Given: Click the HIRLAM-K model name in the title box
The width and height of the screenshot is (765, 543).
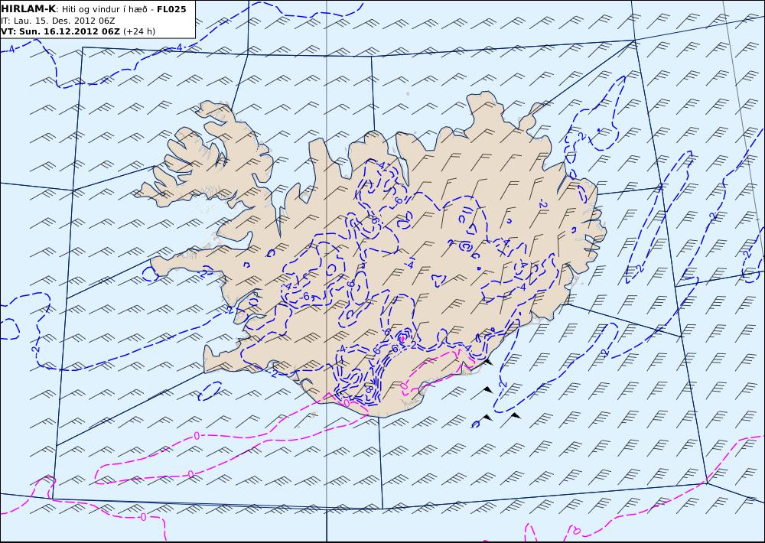Looking at the screenshot, I should [28, 9].
